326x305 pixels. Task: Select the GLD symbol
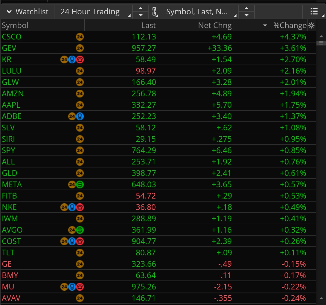coord(10,173)
